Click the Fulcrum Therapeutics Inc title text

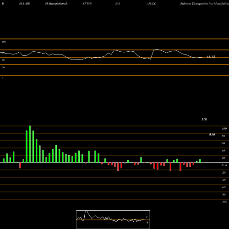196,4
